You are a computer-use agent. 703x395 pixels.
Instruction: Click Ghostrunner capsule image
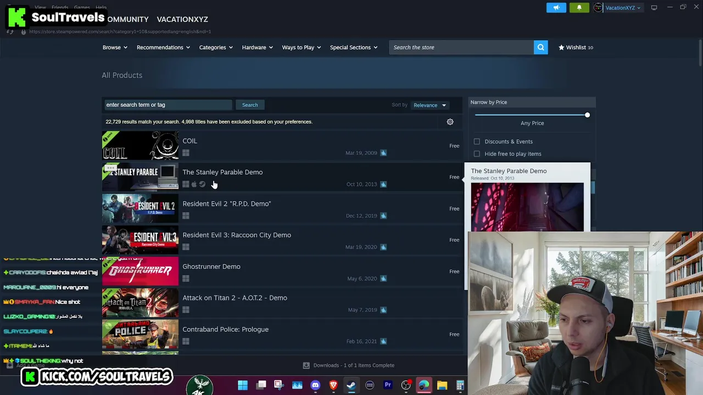point(140,271)
